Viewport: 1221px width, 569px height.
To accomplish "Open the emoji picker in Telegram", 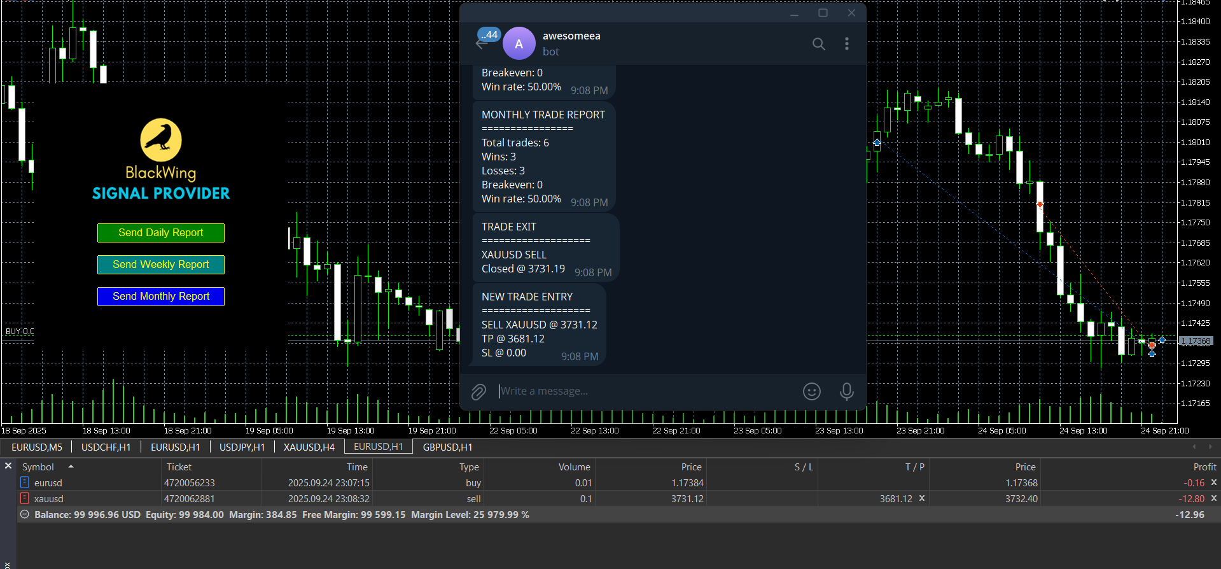I will pyautogui.click(x=811, y=391).
